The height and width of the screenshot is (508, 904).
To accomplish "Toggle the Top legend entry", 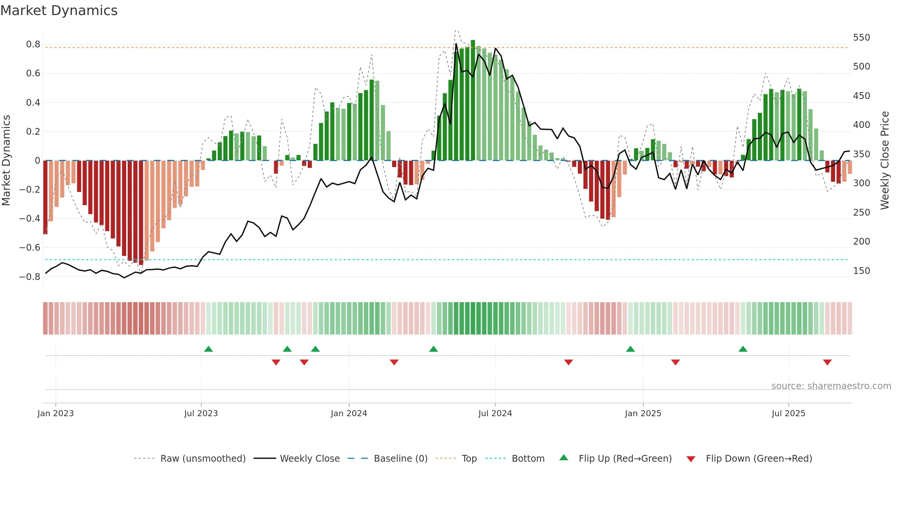I will (x=456, y=458).
